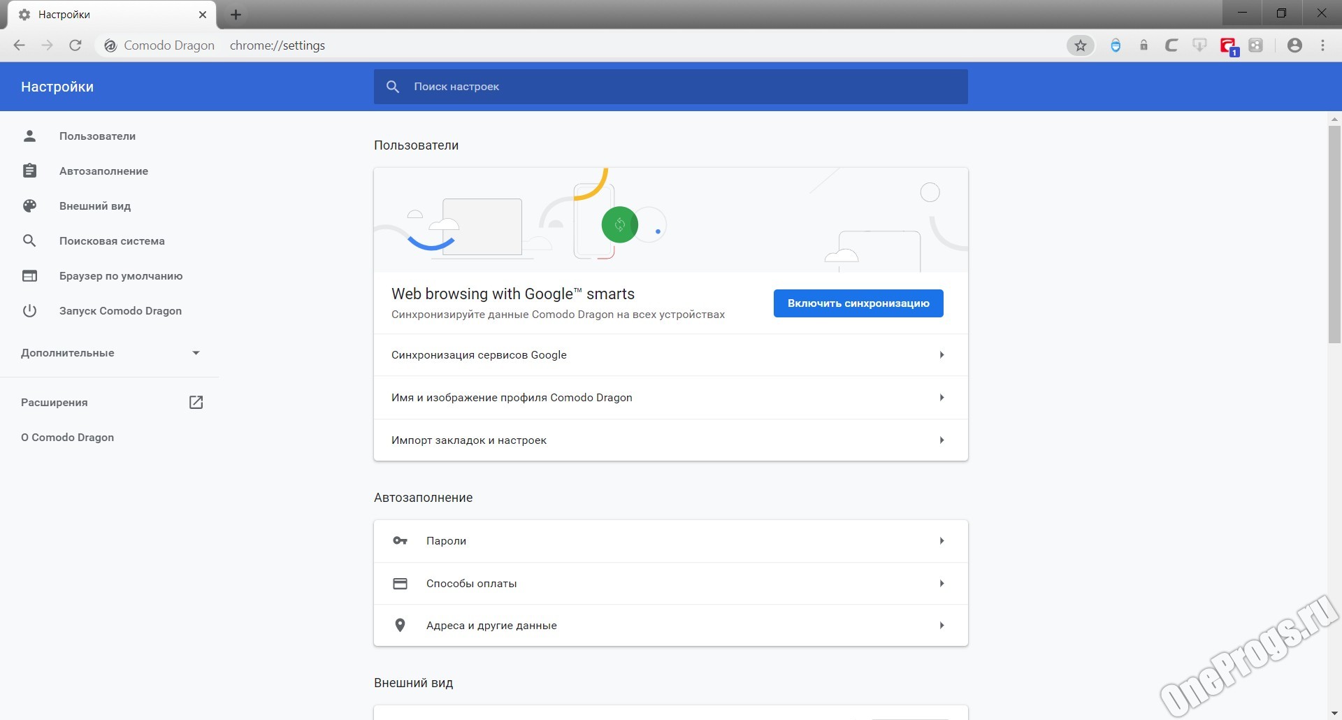Focus the Поиск настроек search field
1342x720 pixels.
tap(671, 87)
